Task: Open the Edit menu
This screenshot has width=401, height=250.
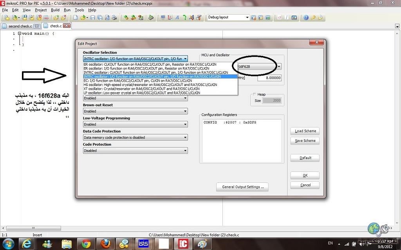Action: (15, 10)
